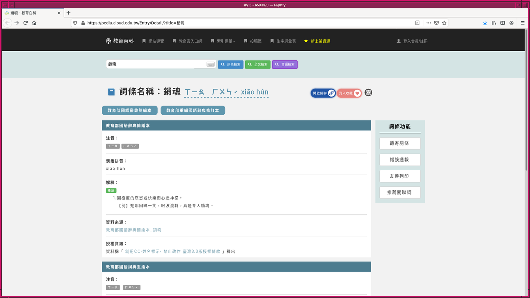Screen dimensions: 530x298
Task: Open 生字詞彙表 in navigation bar
Action: pos(283,41)
